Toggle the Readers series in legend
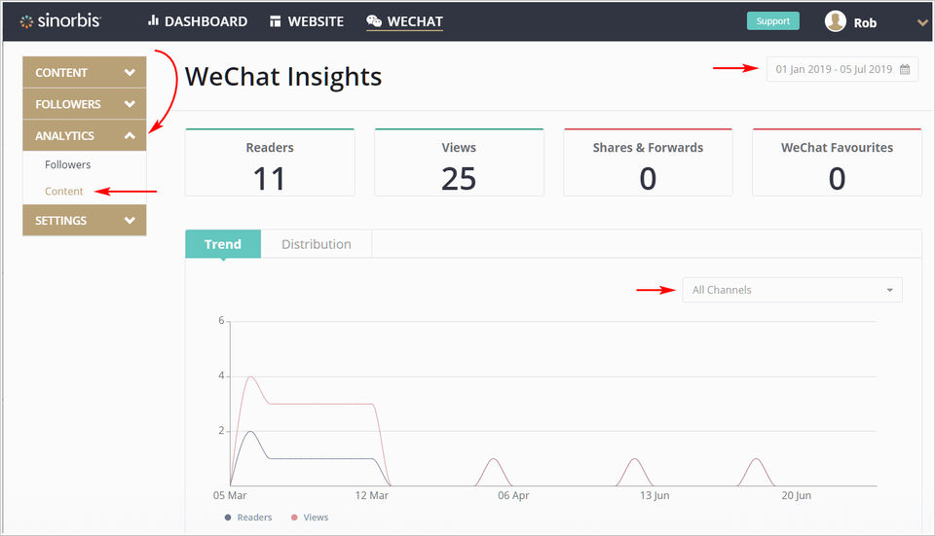This screenshot has height=536, width=935. (248, 517)
